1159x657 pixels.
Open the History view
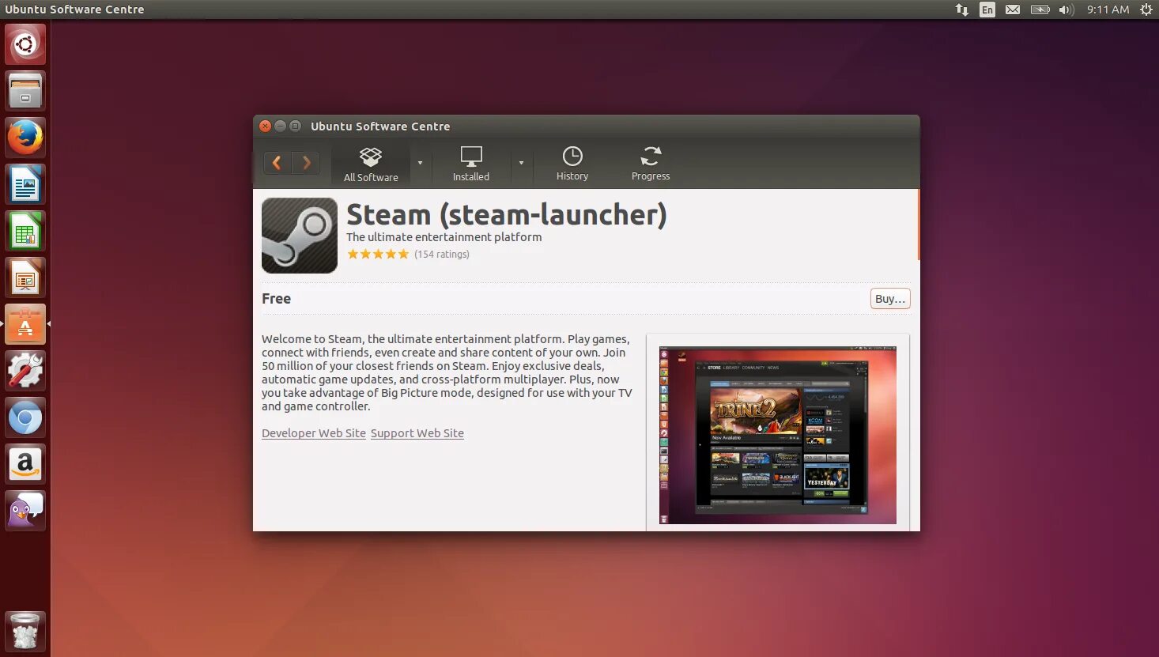[x=572, y=164]
